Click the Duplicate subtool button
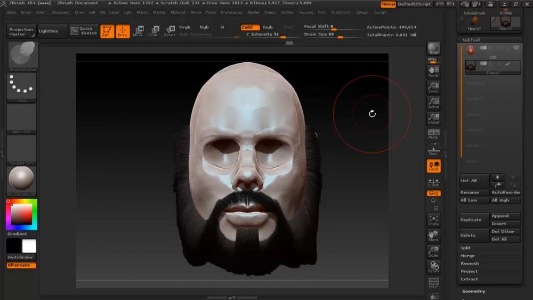Screen dimensions: 533x300 pos(471,220)
